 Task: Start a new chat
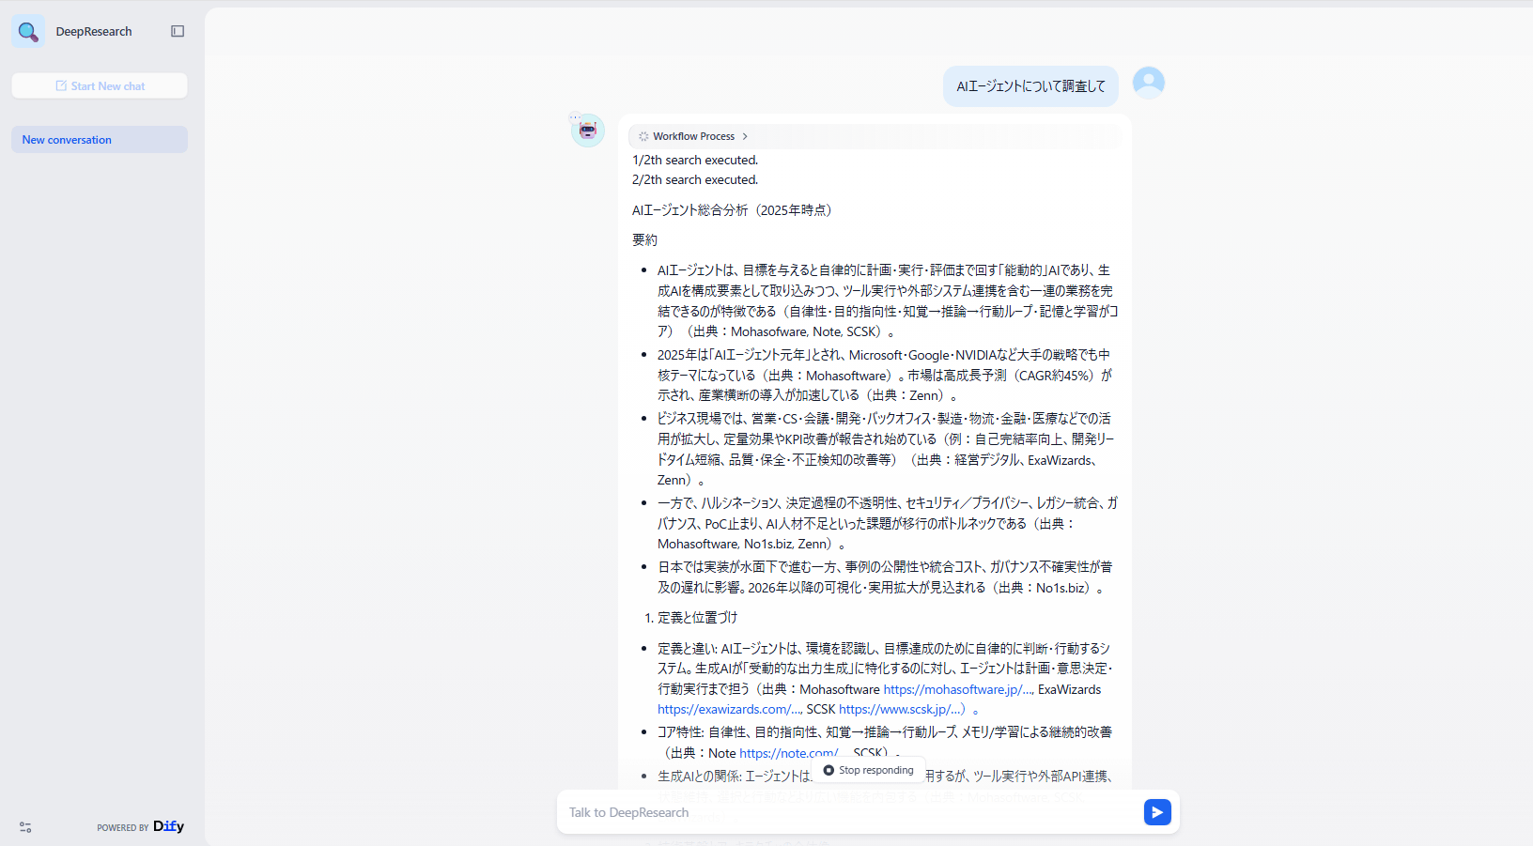pyautogui.click(x=100, y=86)
